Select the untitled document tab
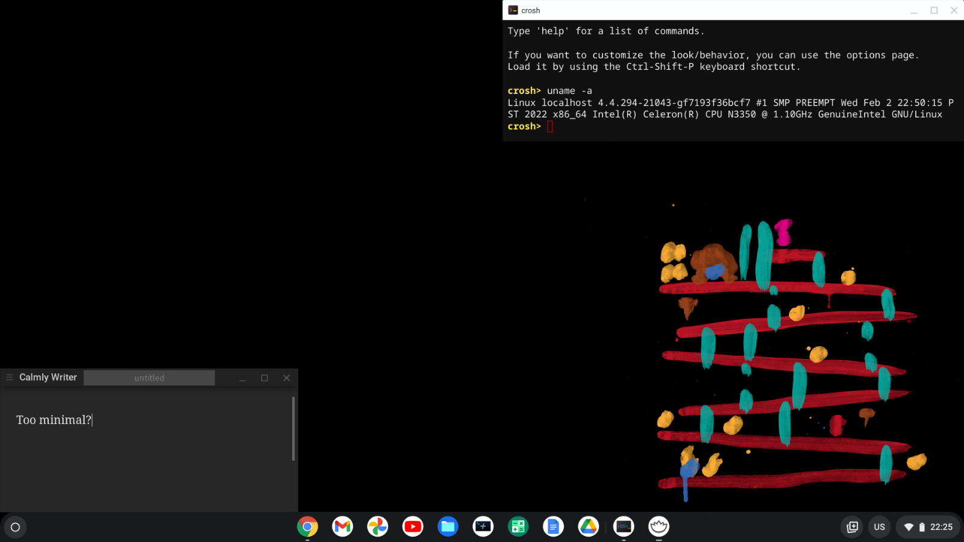 149,378
